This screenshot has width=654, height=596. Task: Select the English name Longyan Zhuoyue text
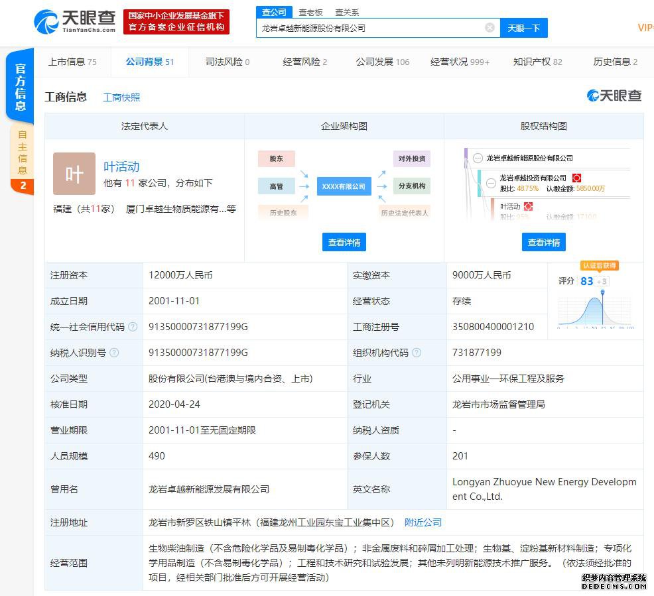click(545, 489)
